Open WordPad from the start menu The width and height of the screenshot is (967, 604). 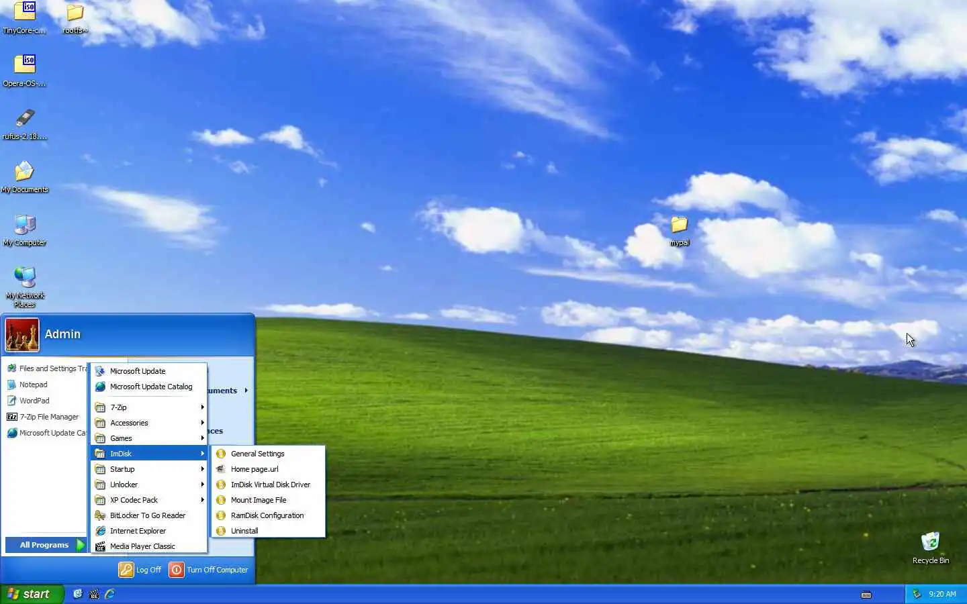coord(46,401)
